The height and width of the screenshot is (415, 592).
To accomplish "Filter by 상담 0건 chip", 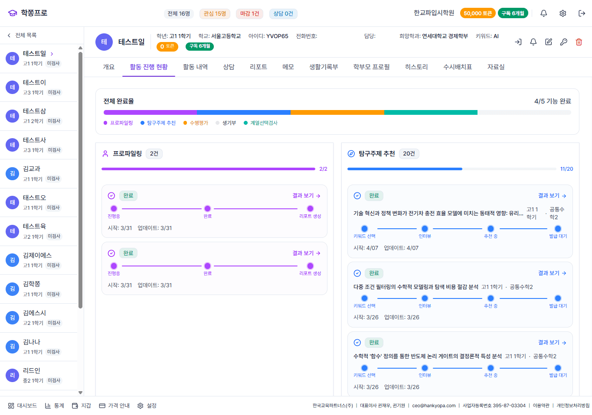I will (x=283, y=14).
